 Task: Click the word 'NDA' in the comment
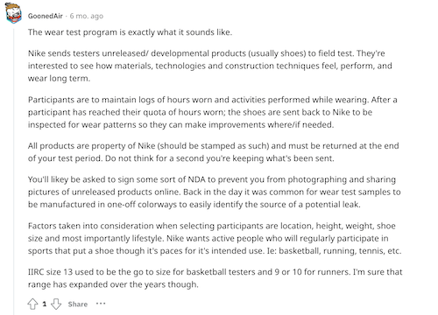[x=196, y=179]
